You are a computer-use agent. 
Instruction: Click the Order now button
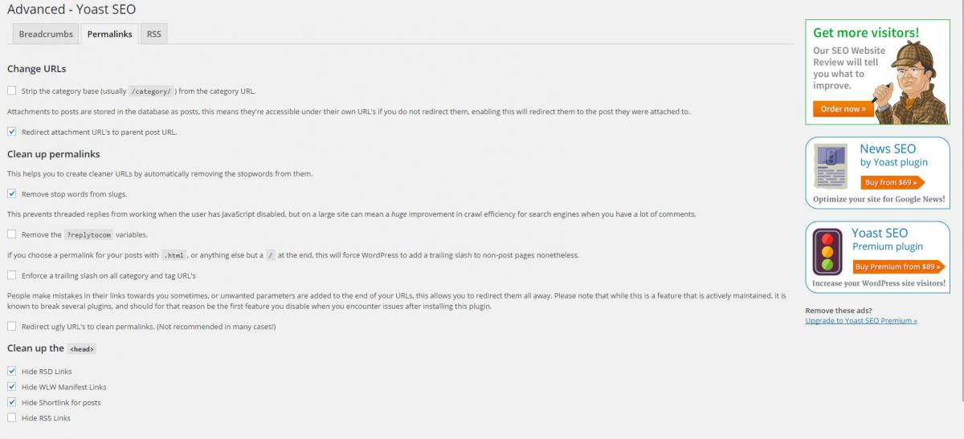[843, 108]
